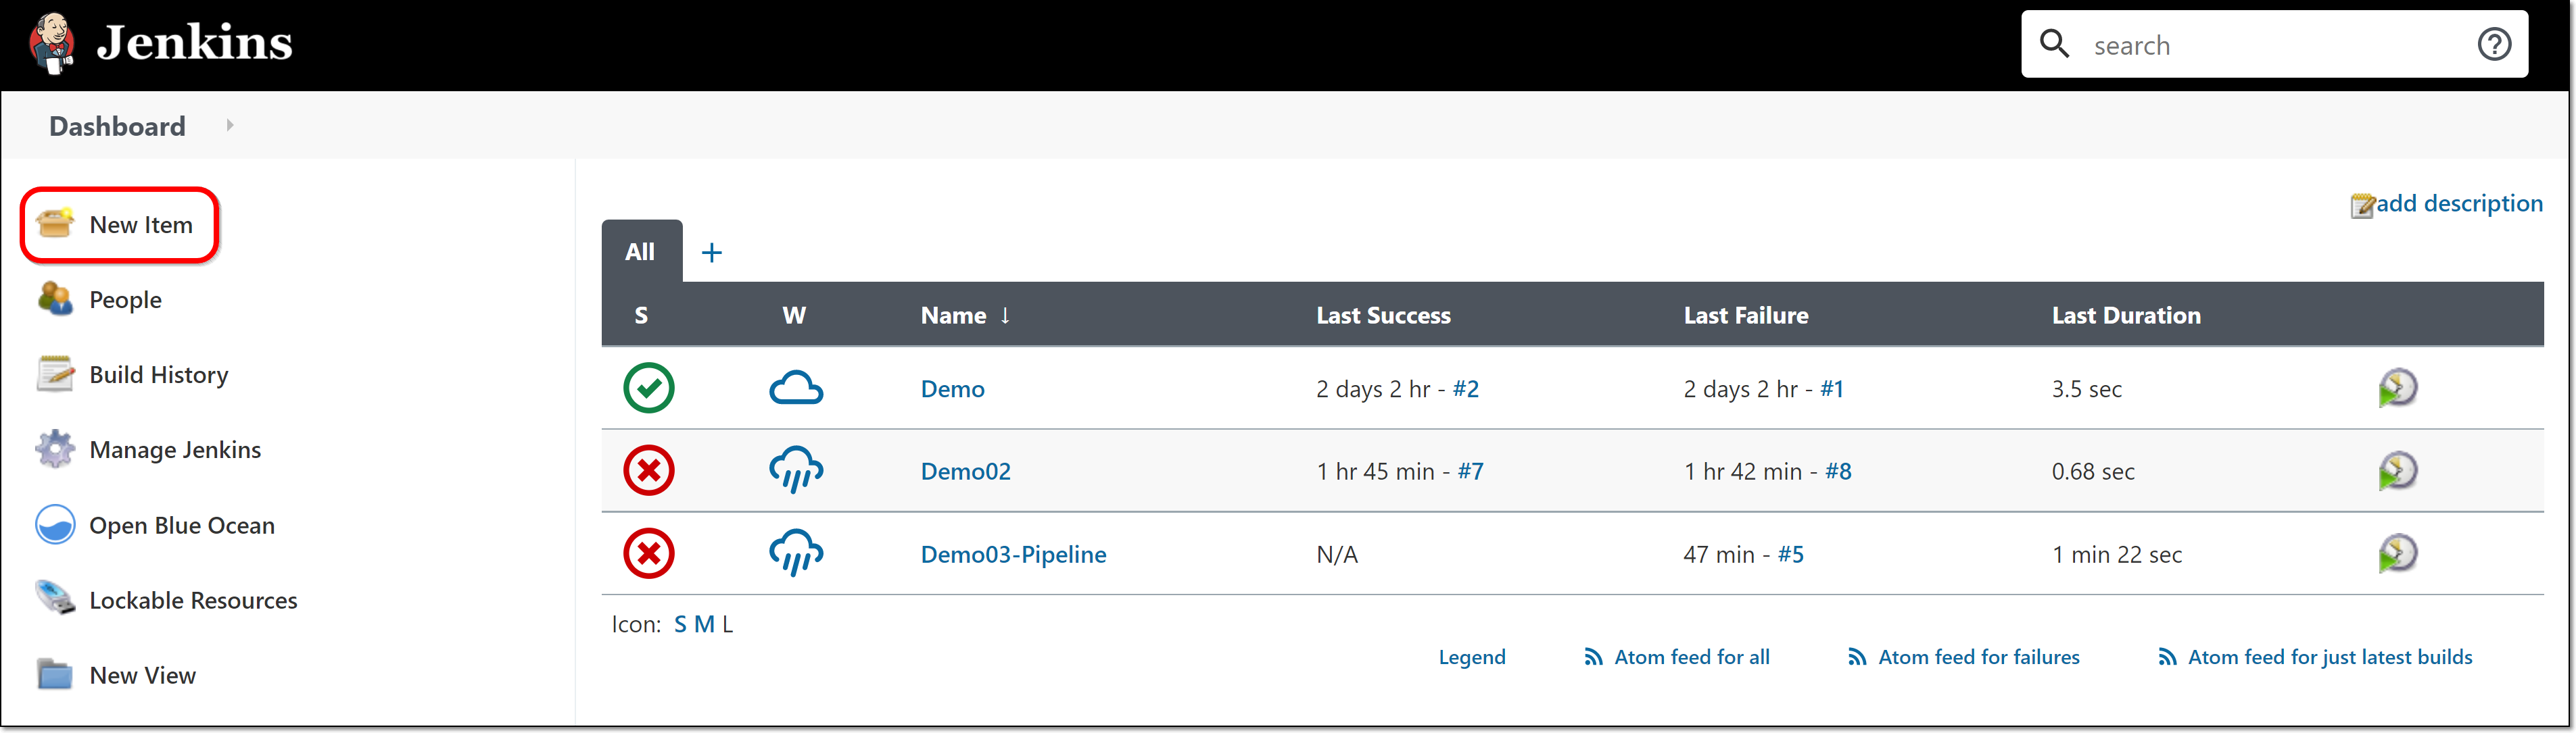Viewport: 2576px width, 733px height.
Task: Click Demo03-Pipeline rainy weather icon
Action: pyautogui.click(x=796, y=553)
